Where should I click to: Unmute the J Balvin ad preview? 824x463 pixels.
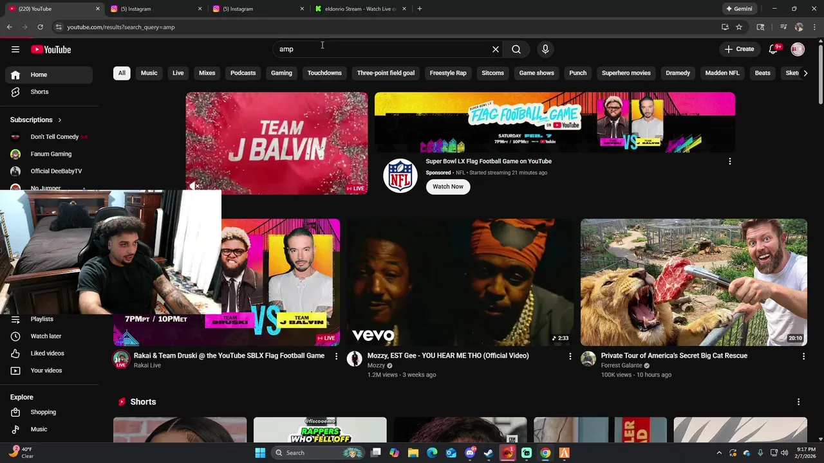tap(194, 186)
